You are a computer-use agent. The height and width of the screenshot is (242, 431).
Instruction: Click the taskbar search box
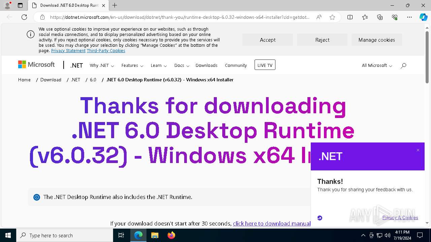point(65,235)
